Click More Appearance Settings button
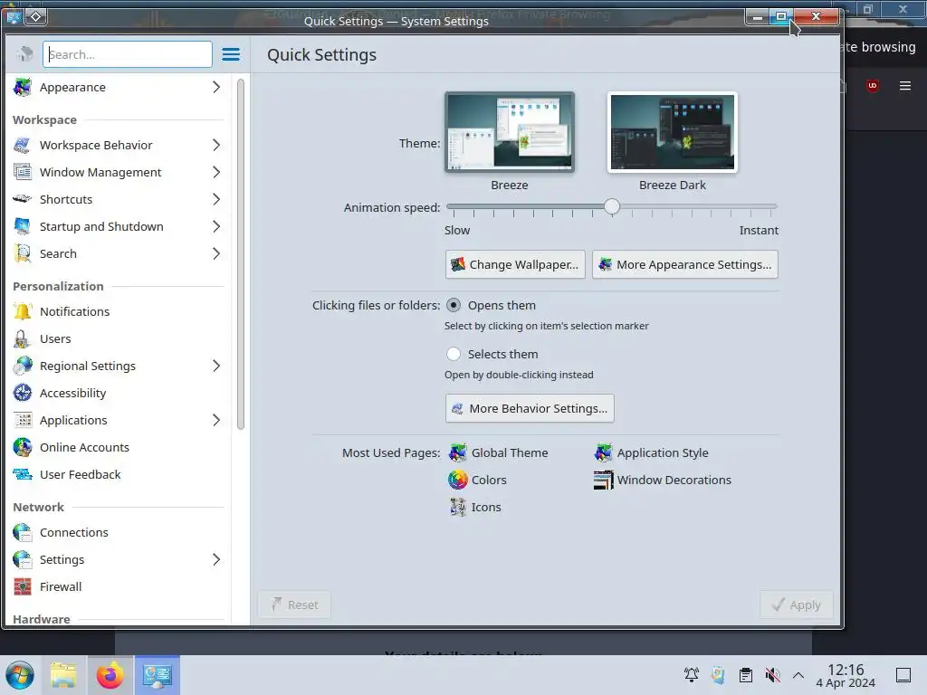Viewport: 927px width, 695px height. (x=685, y=264)
